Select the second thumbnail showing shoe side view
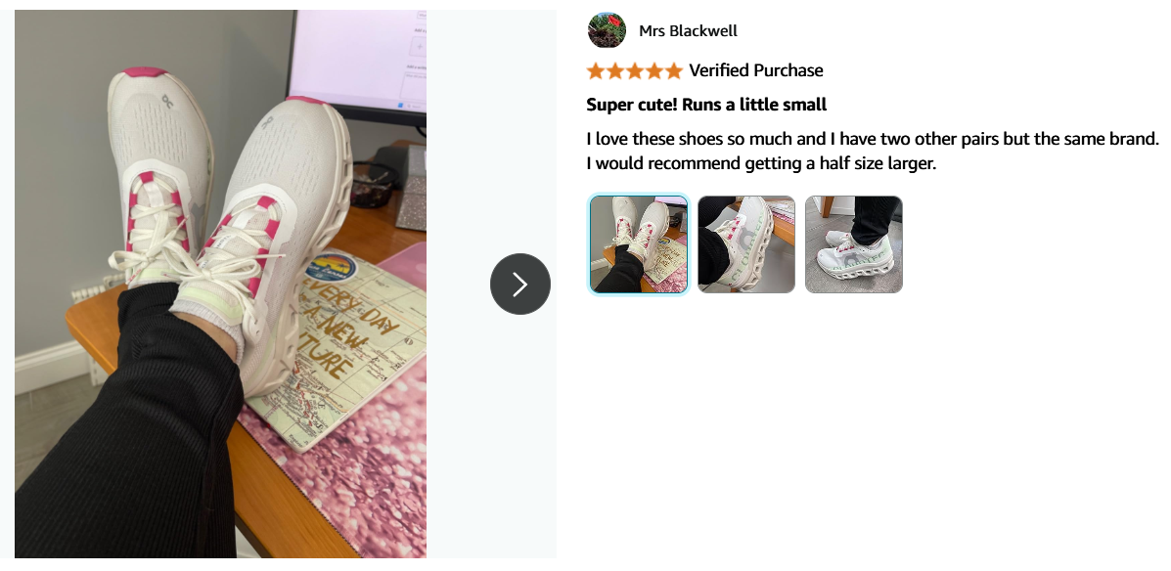This screenshot has height=571, width=1171. pyautogui.click(x=746, y=244)
